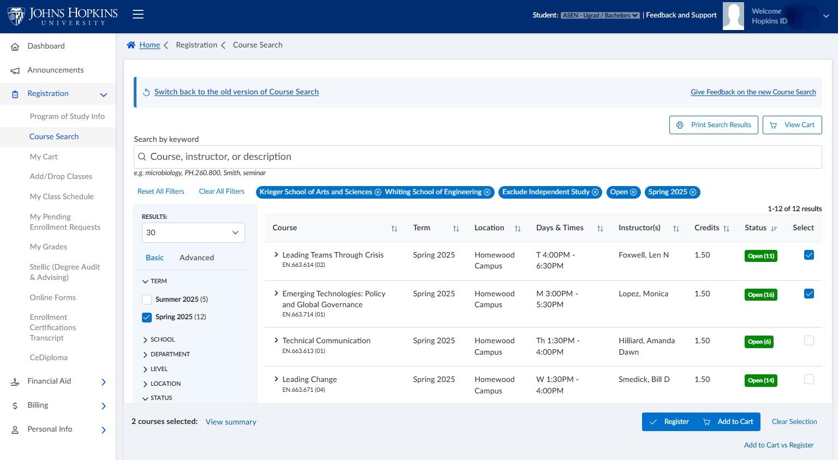Screen dimensions: 838x460
Task: Uncheck Leading Teams Through Crisis course
Action: click(x=809, y=255)
